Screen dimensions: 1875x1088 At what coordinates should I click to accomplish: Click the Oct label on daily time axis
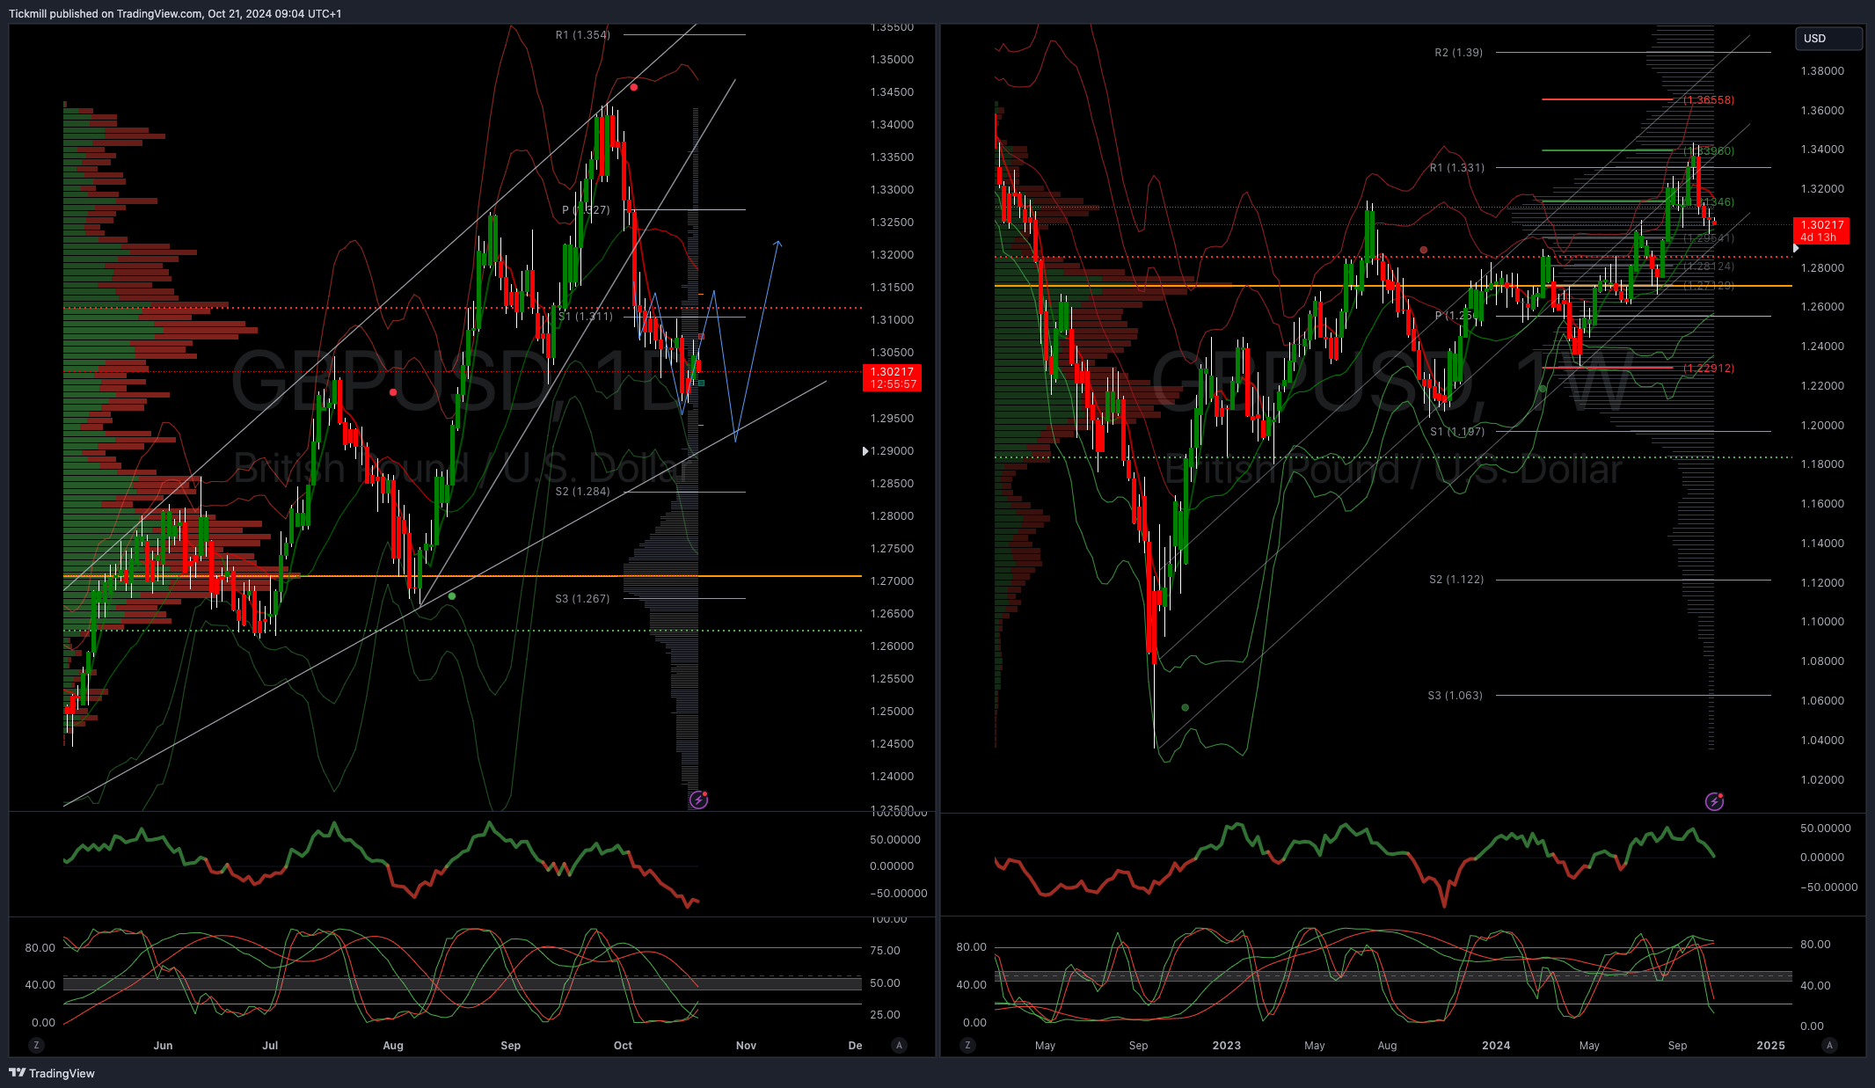(623, 1046)
